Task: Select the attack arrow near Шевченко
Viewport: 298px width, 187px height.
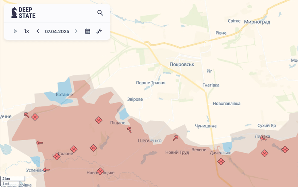Action: tap(175, 138)
